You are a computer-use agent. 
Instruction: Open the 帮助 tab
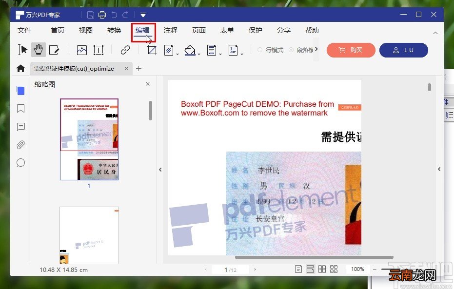point(312,30)
